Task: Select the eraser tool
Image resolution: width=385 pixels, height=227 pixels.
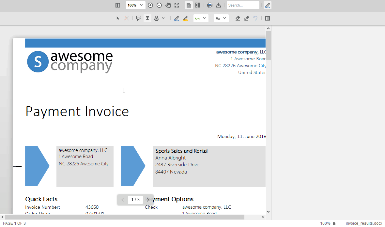Action: (x=238, y=18)
